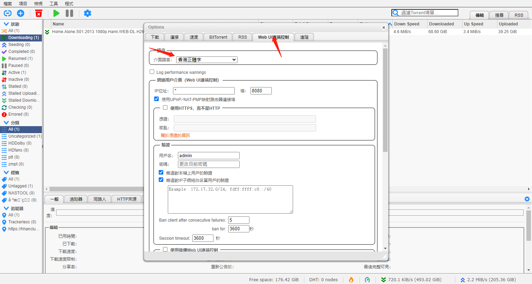Select the Active (1) filter
Screen dimensions: 532x284
click(21, 72)
